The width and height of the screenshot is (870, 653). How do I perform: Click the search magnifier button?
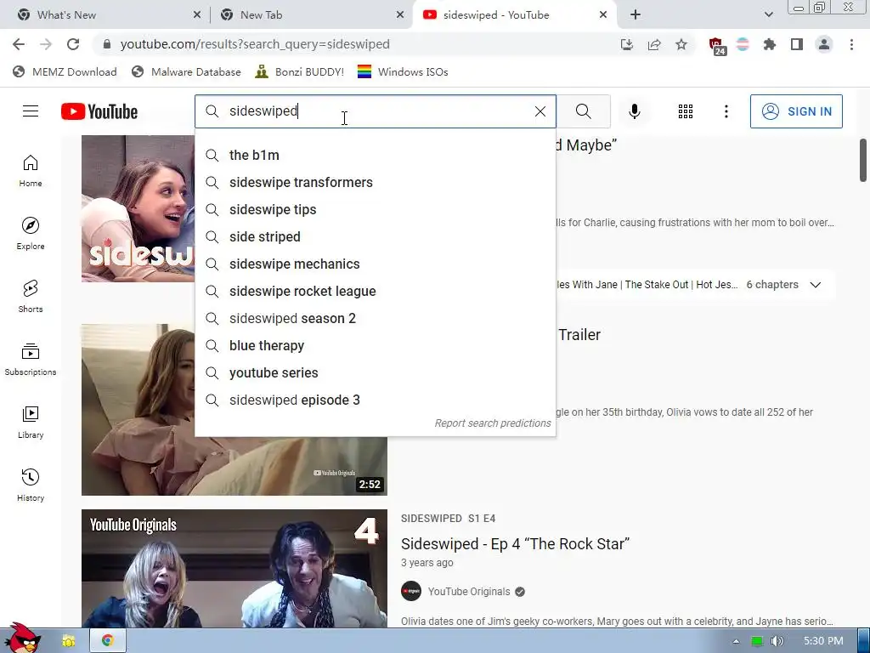point(583,111)
